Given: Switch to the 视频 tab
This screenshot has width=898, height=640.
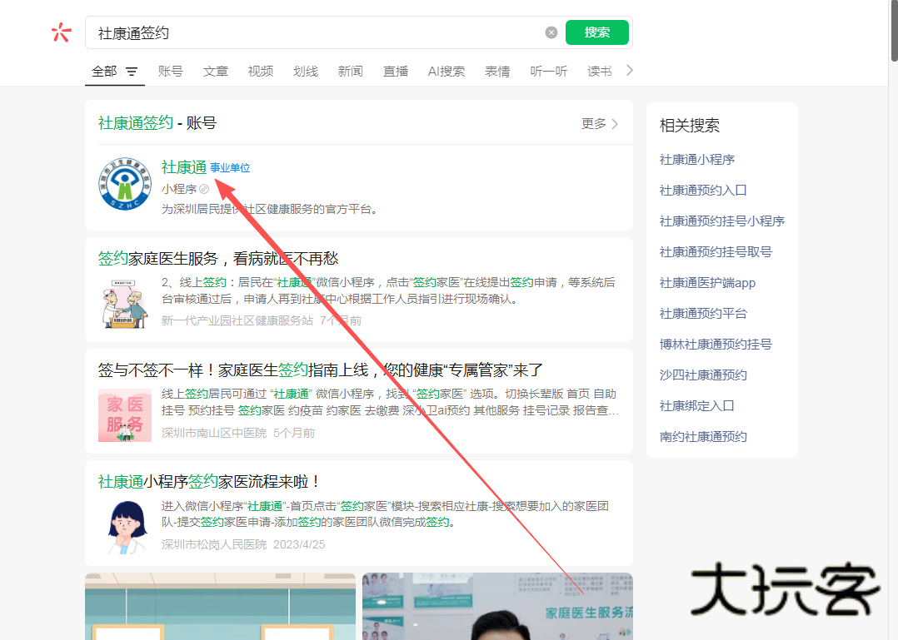Looking at the screenshot, I should pos(260,72).
